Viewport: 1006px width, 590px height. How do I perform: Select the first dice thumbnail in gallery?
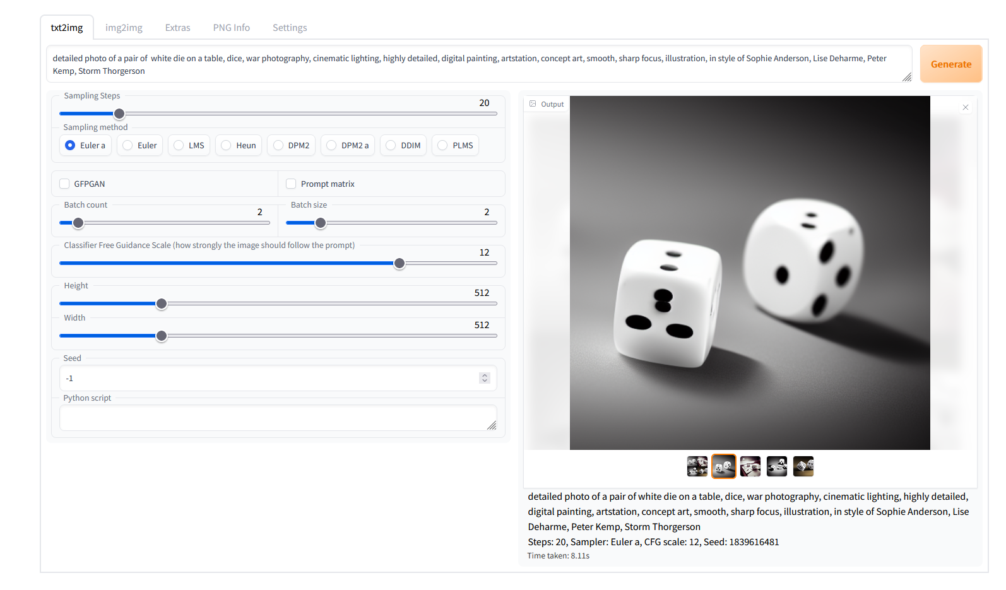697,466
